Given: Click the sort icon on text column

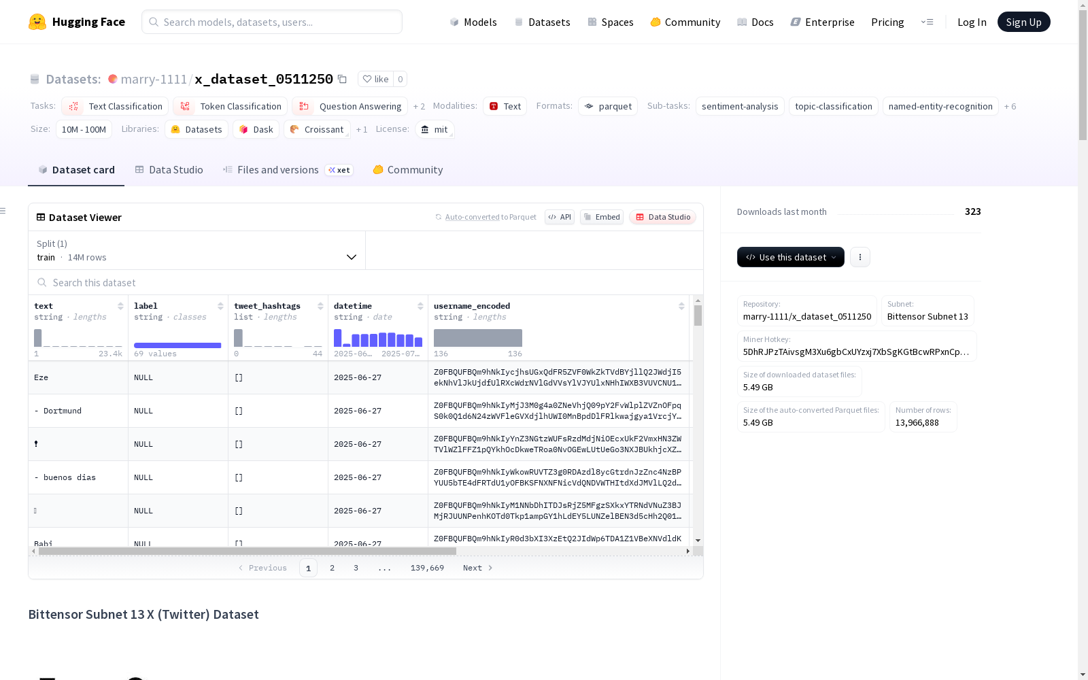Looking at the screenshot, I should click(x=120, y=306).
